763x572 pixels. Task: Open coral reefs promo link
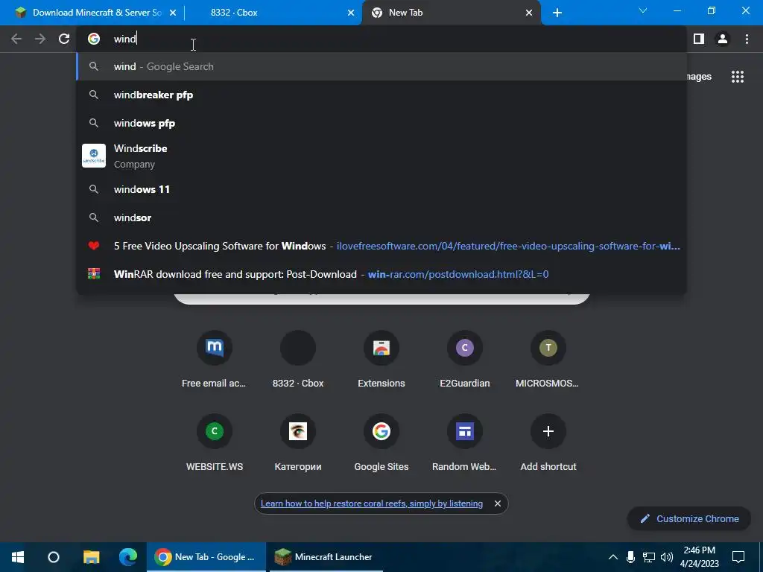[372, 503]
